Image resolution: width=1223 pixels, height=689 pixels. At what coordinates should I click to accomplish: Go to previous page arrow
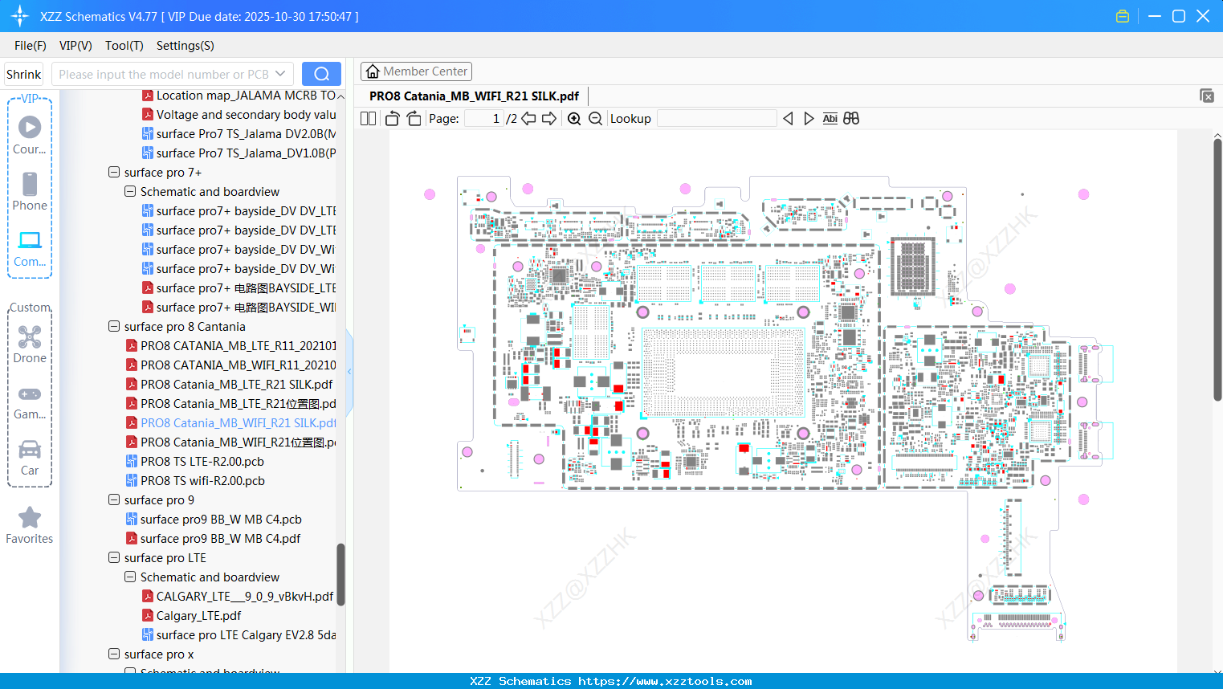point(528,119)
